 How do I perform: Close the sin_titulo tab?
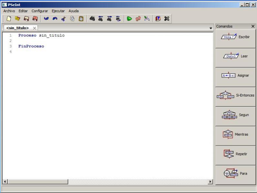click(x=35, y=28)
